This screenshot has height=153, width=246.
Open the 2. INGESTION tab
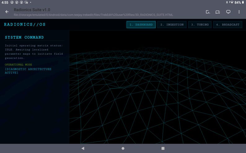(172, 25)
